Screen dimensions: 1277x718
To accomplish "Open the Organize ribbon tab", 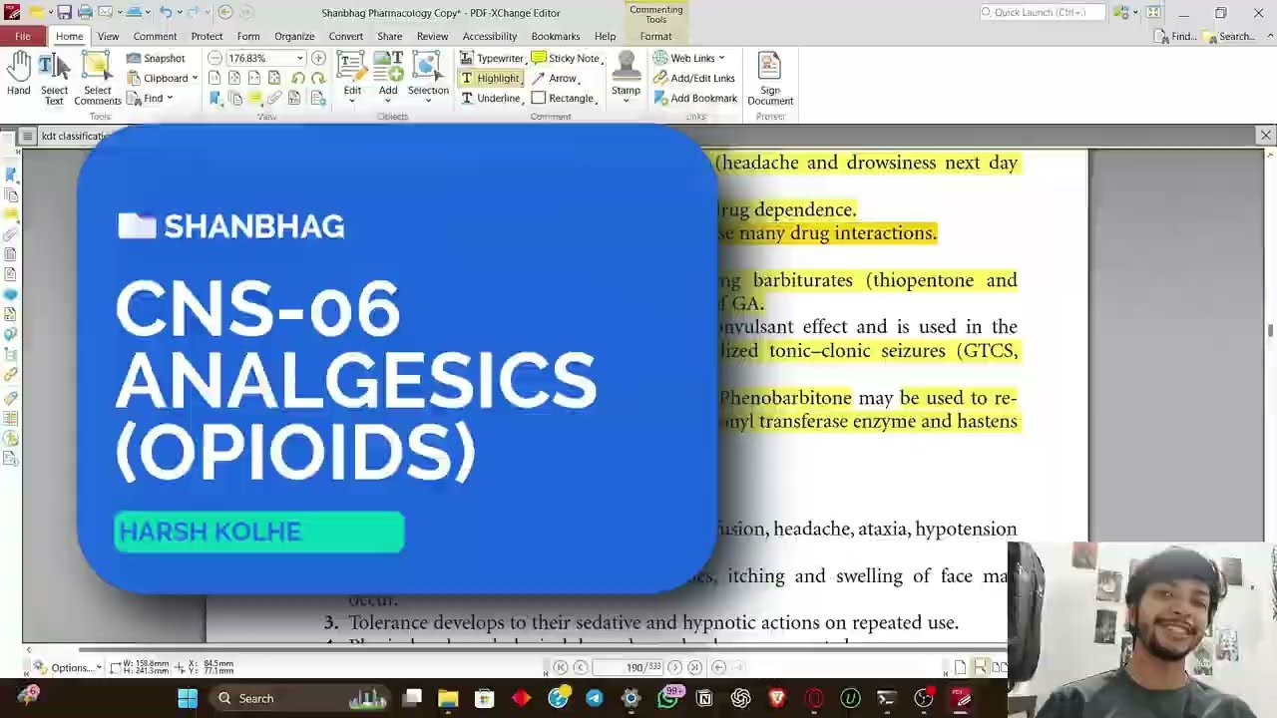I will [x=294, y=36].
